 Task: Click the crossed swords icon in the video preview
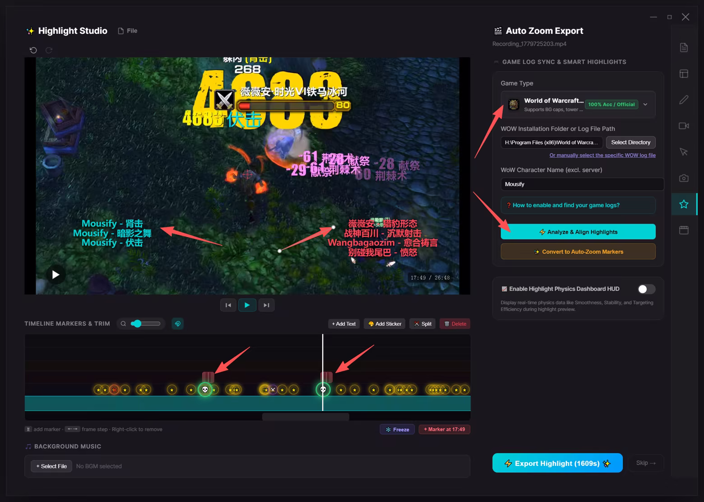224,100
